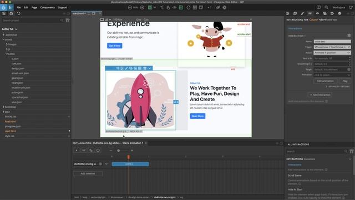Screen dimensions: 355x200
Task: Click the green page view icon
Action: [181, 7]
